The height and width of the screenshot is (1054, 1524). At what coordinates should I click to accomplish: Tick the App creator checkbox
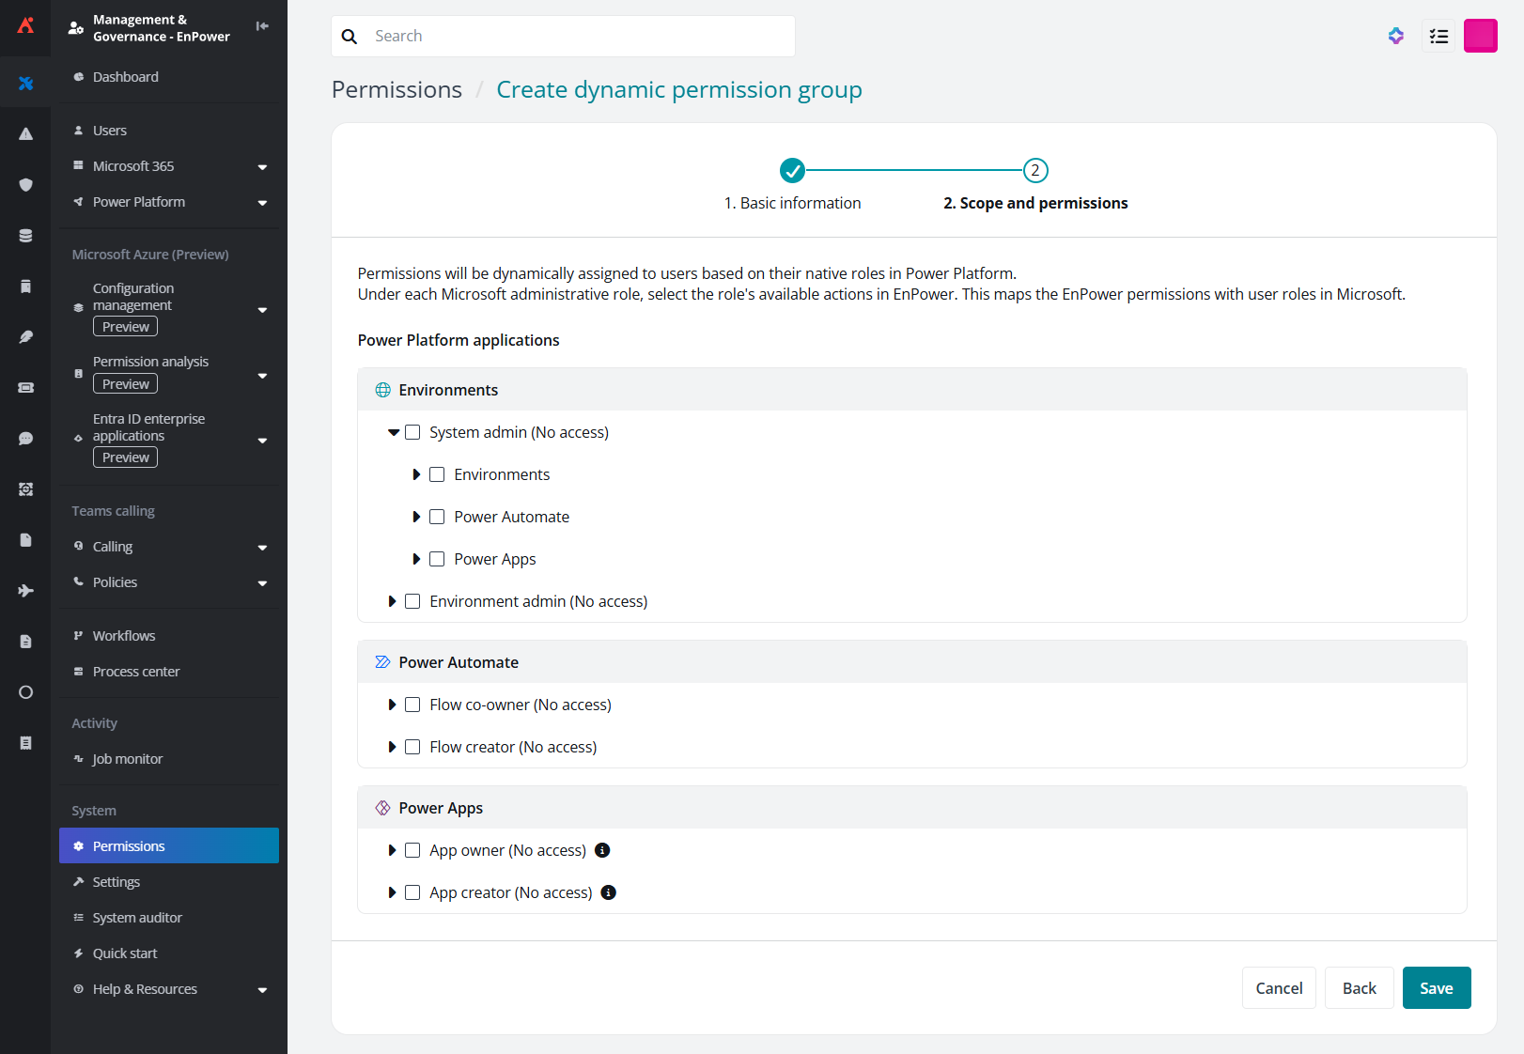tap(412, 892)
